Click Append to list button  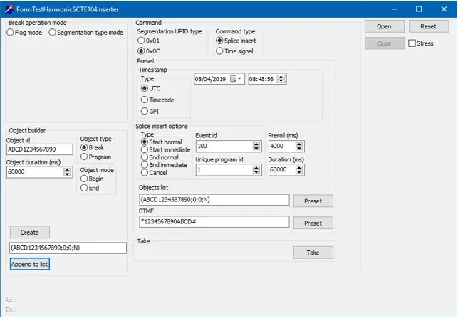[x=30, y=264]
